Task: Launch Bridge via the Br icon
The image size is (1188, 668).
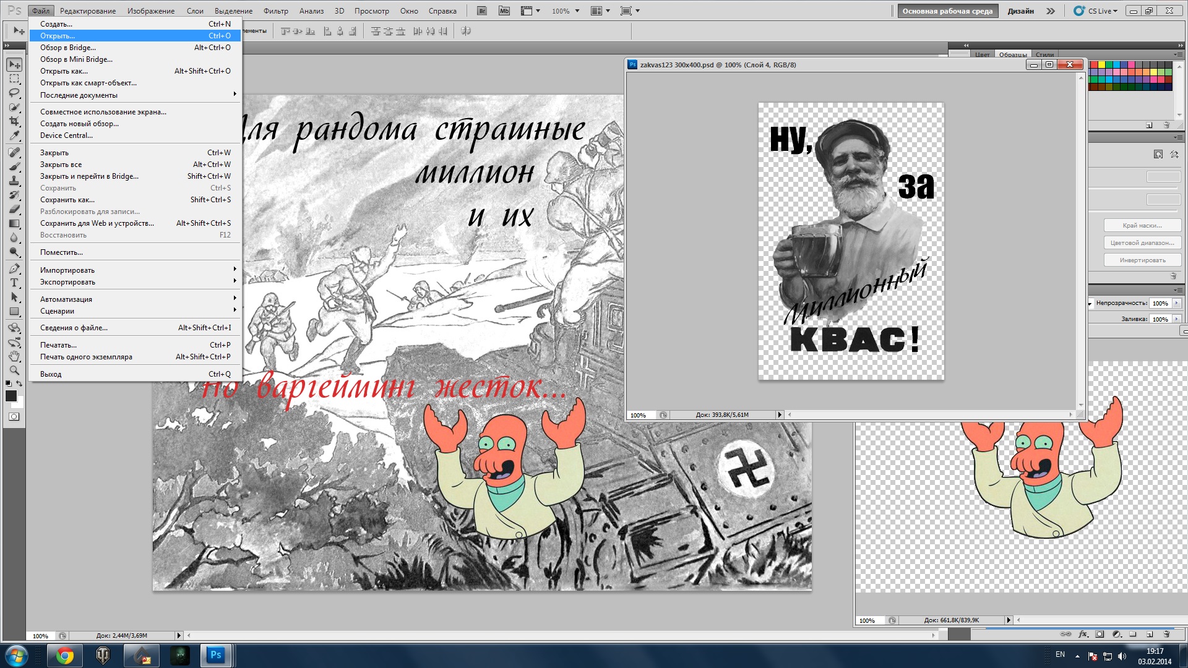Action: (483, 11)
